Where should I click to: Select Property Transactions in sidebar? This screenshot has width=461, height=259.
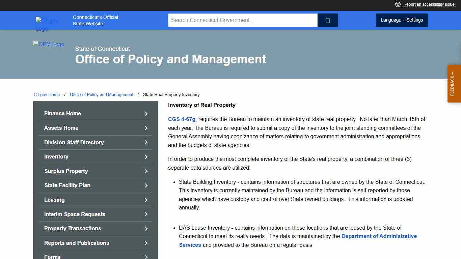[x=73, y=228]
